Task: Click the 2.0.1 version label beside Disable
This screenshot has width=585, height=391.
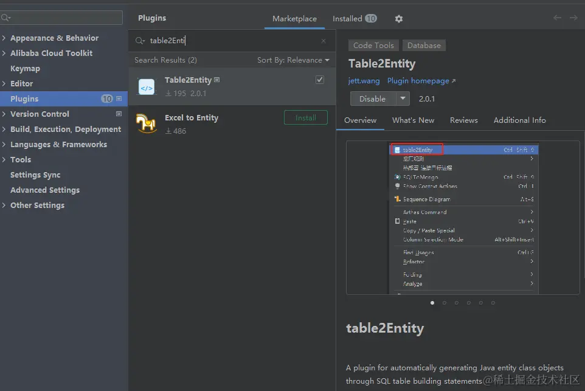Action: pos(426,99)
